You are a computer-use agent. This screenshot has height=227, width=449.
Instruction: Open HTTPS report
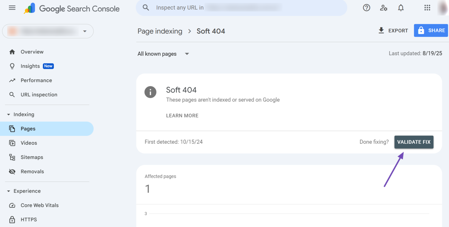[x=29, y=220]
